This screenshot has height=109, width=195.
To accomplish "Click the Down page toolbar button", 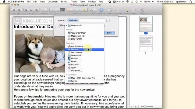I will coord(19,10).
